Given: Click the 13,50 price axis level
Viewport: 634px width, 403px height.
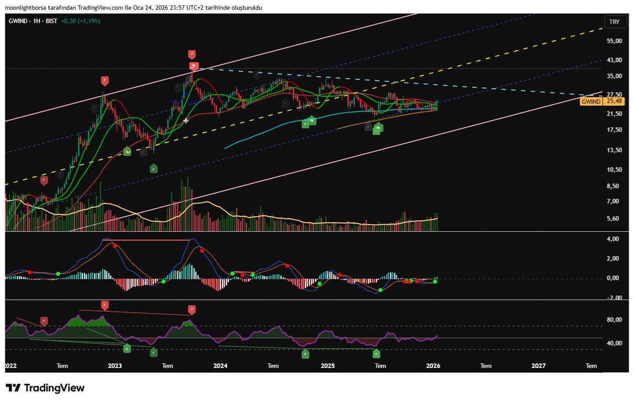Looking at the screenshot, I should point(614,150).
